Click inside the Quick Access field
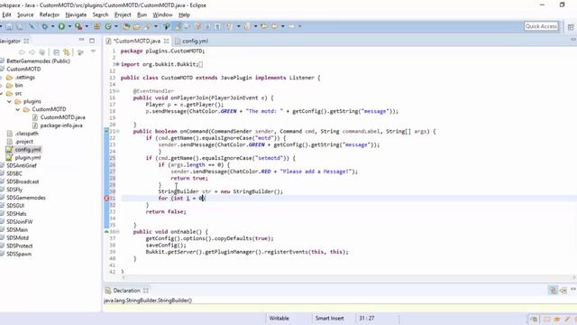Screen dimensions: 577x325 (541, 26)
